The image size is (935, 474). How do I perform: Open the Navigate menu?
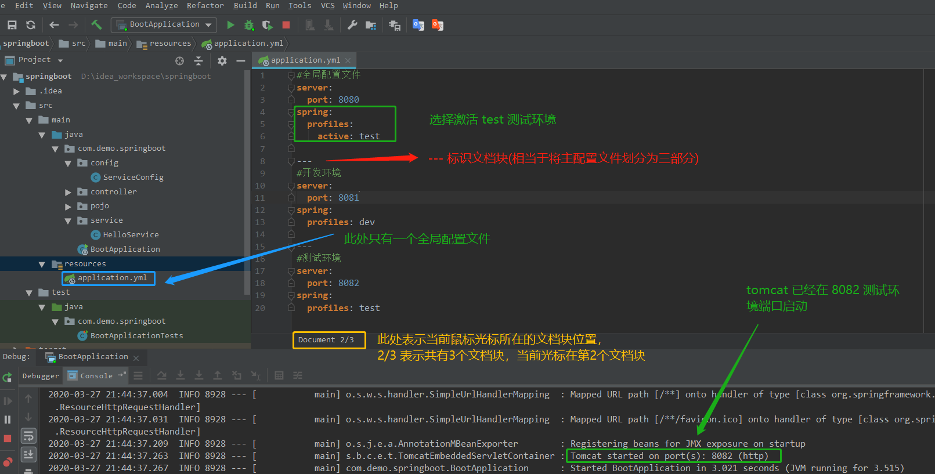point(89,6)
